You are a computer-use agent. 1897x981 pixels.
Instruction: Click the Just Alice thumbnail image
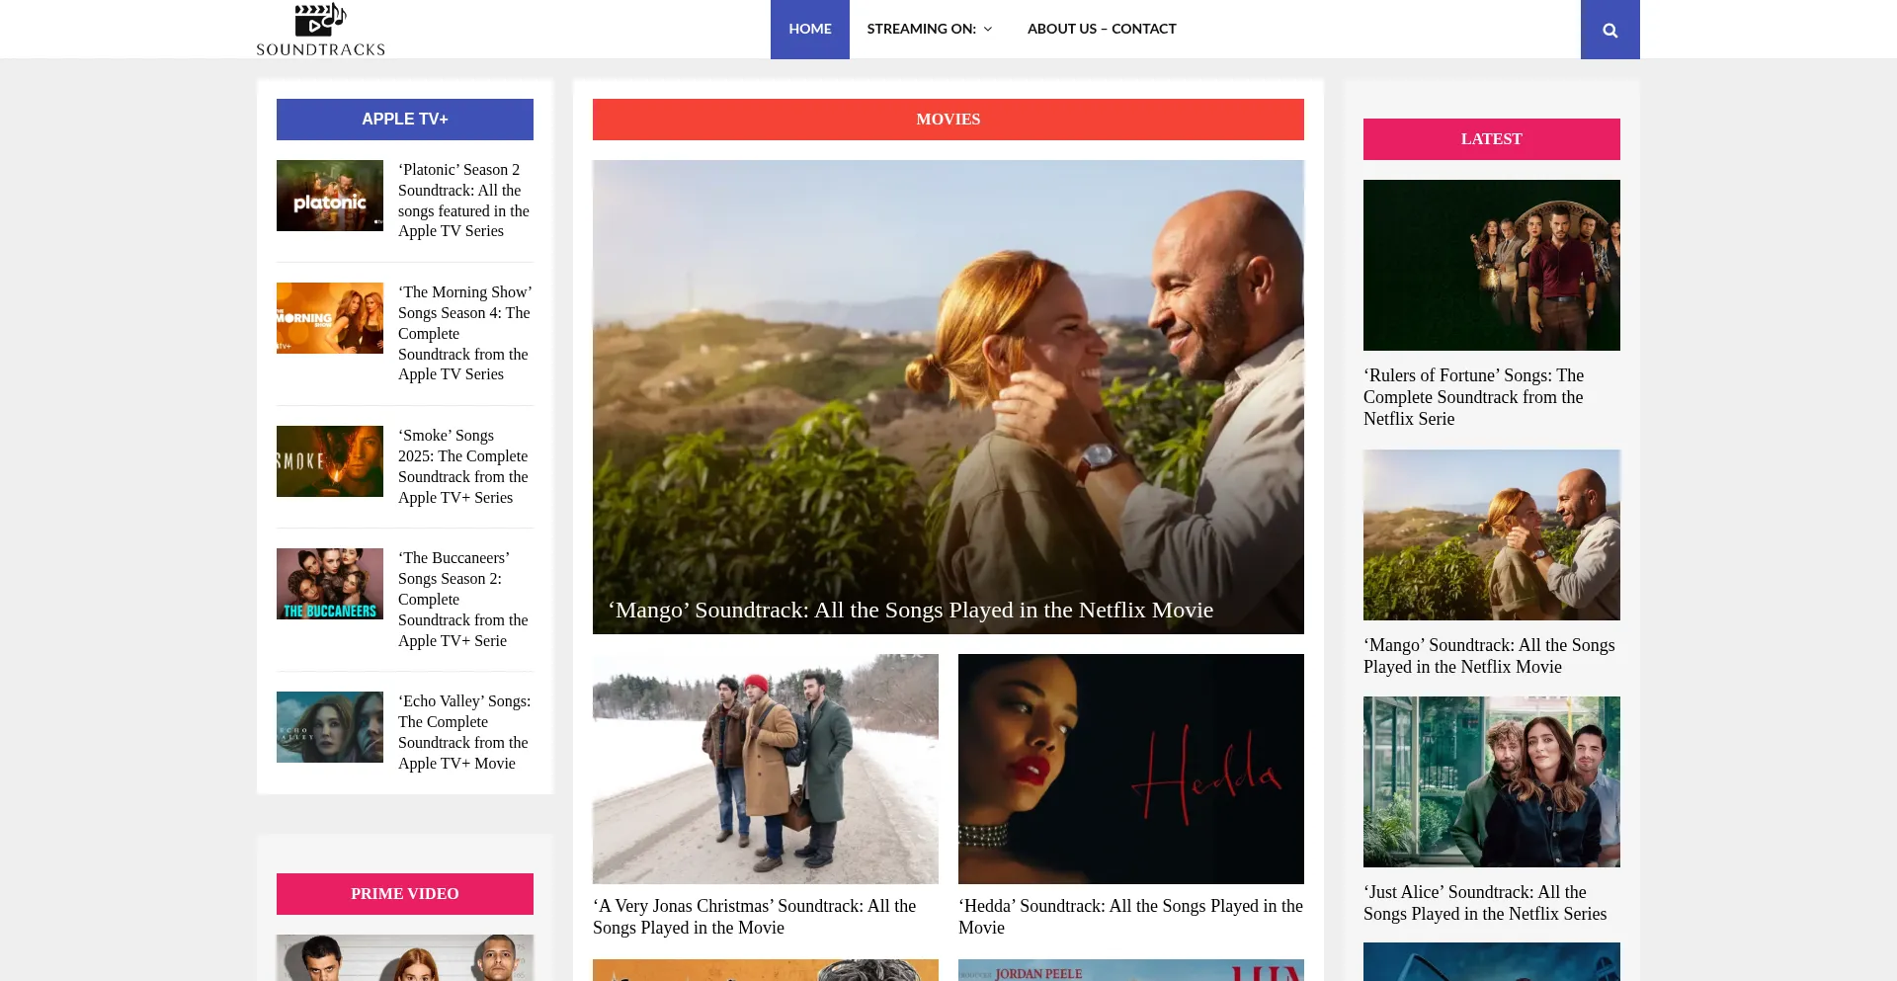pos(1491,781)
